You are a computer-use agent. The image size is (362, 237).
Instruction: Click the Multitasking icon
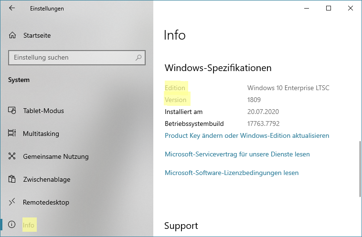[x=12, y=133]
